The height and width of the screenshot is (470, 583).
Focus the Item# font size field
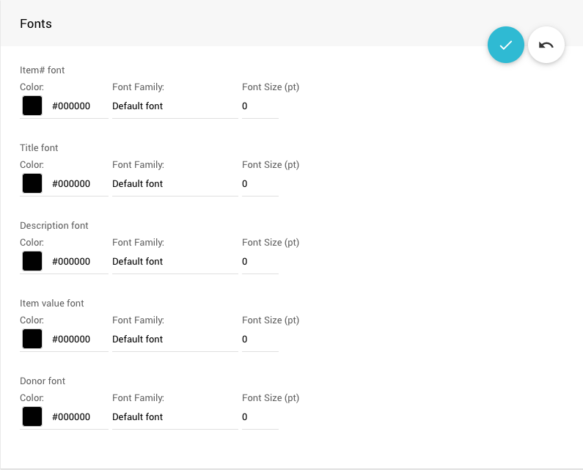[260, 106]
